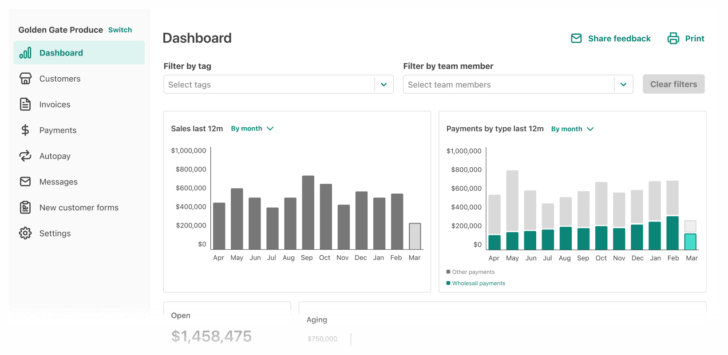The height and width of the screenshot is (355, 728).
Task: Change Payments by type By month grouping
Action: [x=572, y=129]
